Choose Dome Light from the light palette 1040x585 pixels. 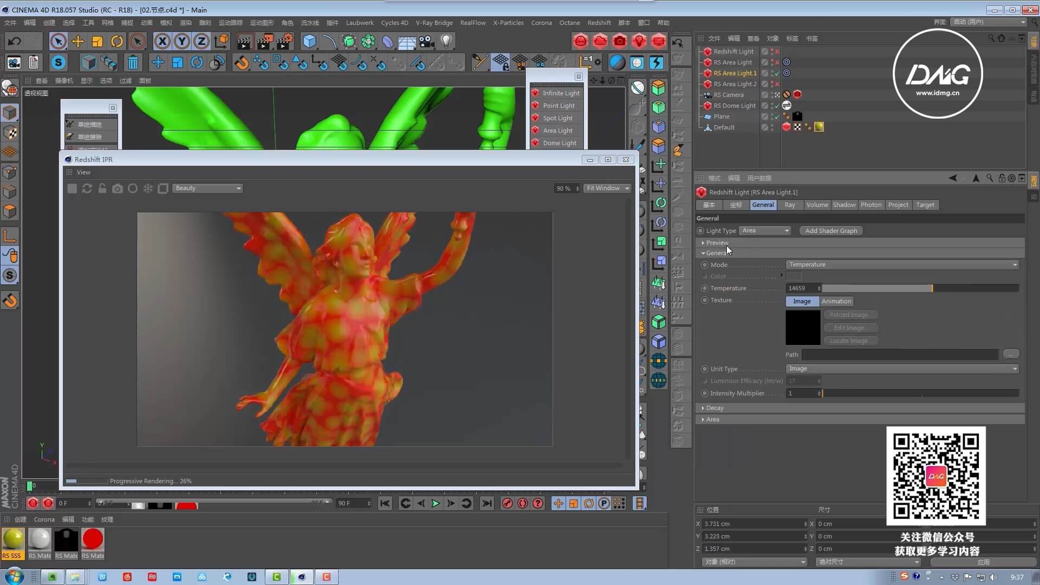tap(559, 143)
